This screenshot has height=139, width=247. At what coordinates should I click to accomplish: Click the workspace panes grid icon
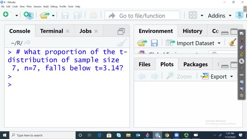pyautogui.click(x=193, y=15)
